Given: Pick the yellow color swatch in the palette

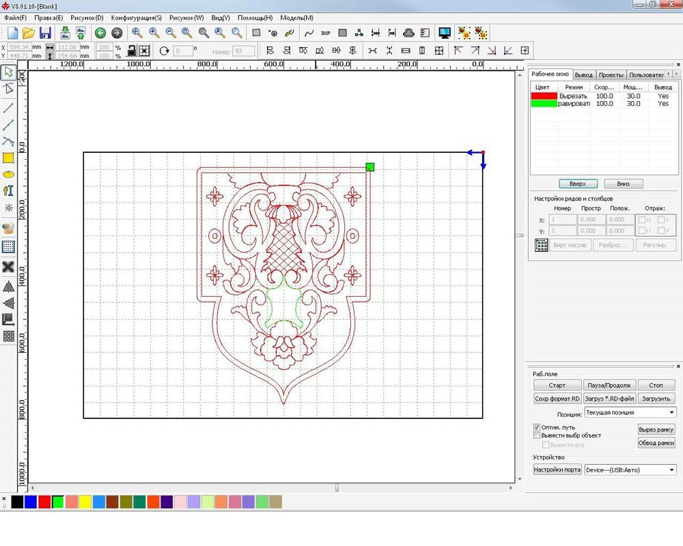Looking at the screenshot, I should point(85,502).
